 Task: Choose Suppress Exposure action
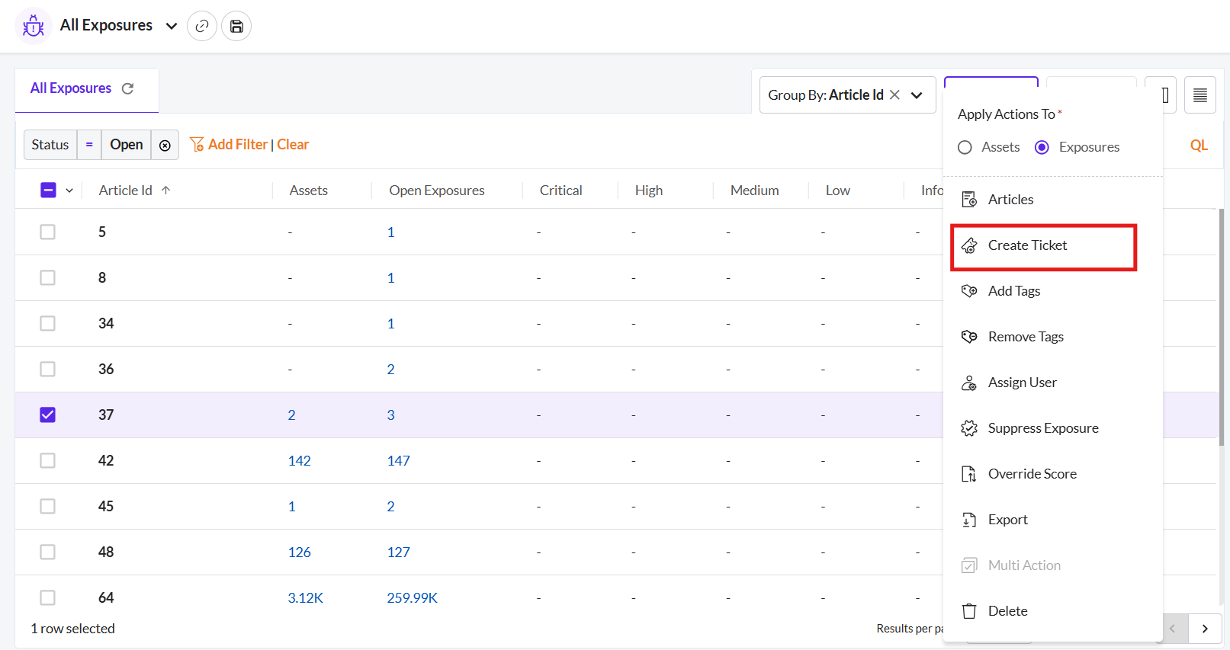[1043, 428]
